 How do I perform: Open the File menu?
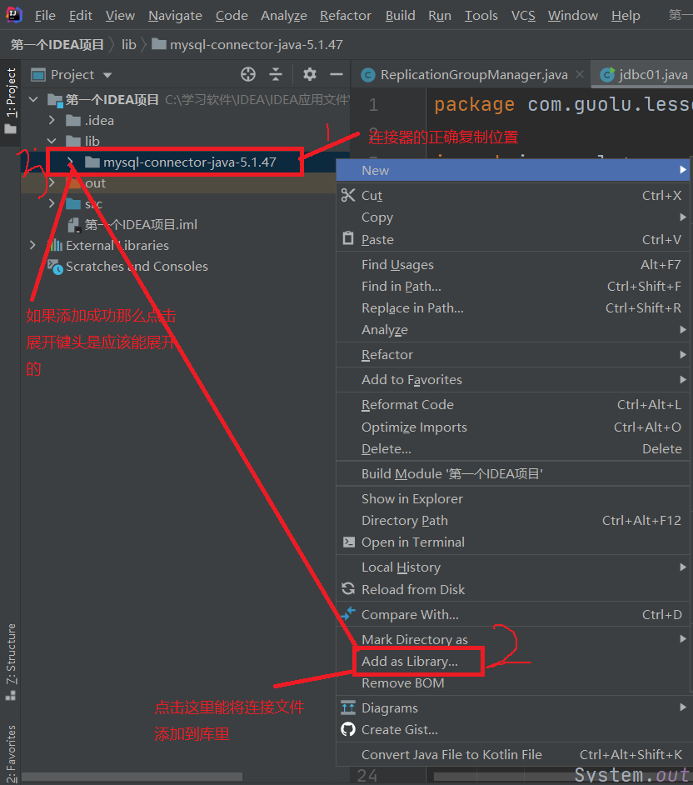(45, 16)
